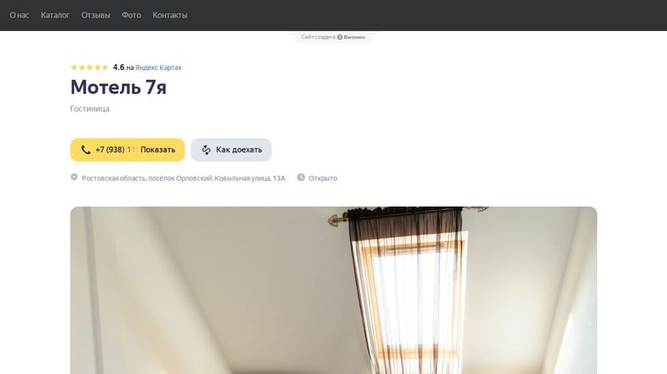This screenshot has width=667, height=374.
Task: Click the route directions icon
Action: 206,150
